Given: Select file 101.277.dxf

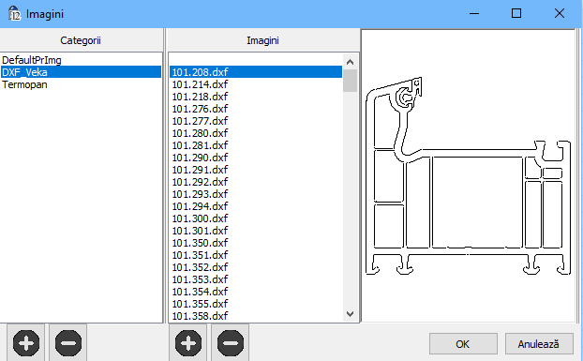Looking at the screenshot, I should [x=256, y=121].
